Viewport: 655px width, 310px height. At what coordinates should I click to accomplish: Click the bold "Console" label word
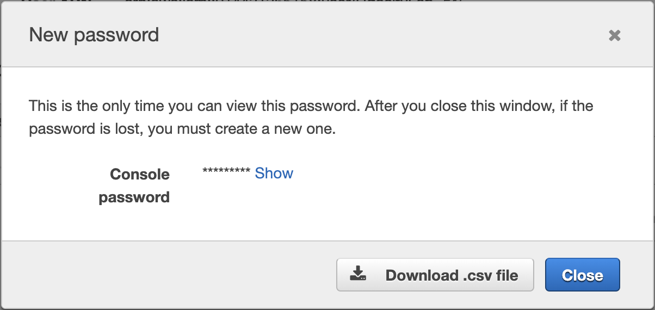tap(140, 175)
